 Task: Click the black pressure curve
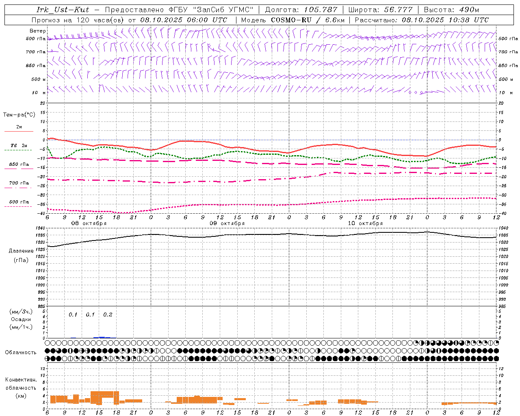[272, 234]
